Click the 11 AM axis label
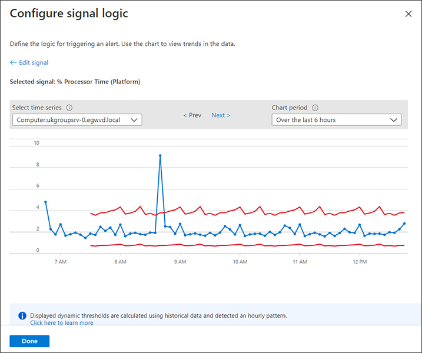422x353 pixels. coord(300,262)
